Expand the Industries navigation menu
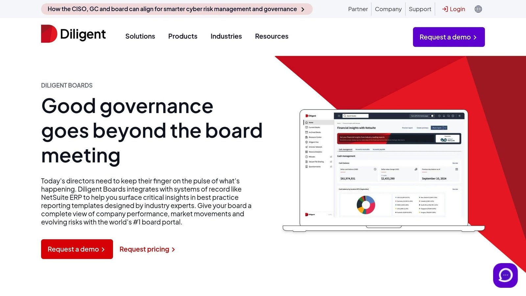526x296 pixels. 226,36
